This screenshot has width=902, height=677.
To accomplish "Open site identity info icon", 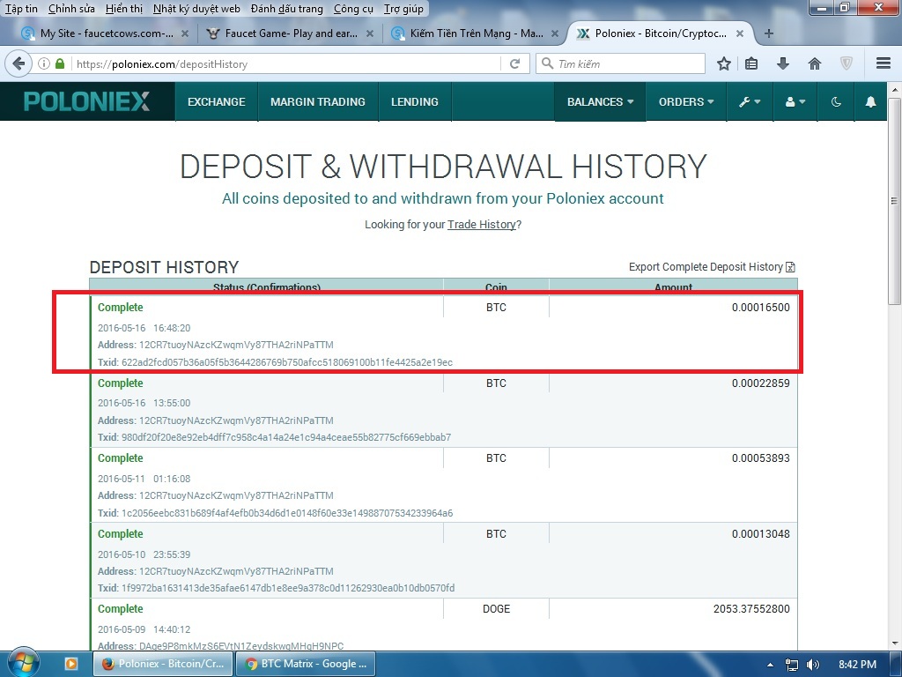I will 44,63.
